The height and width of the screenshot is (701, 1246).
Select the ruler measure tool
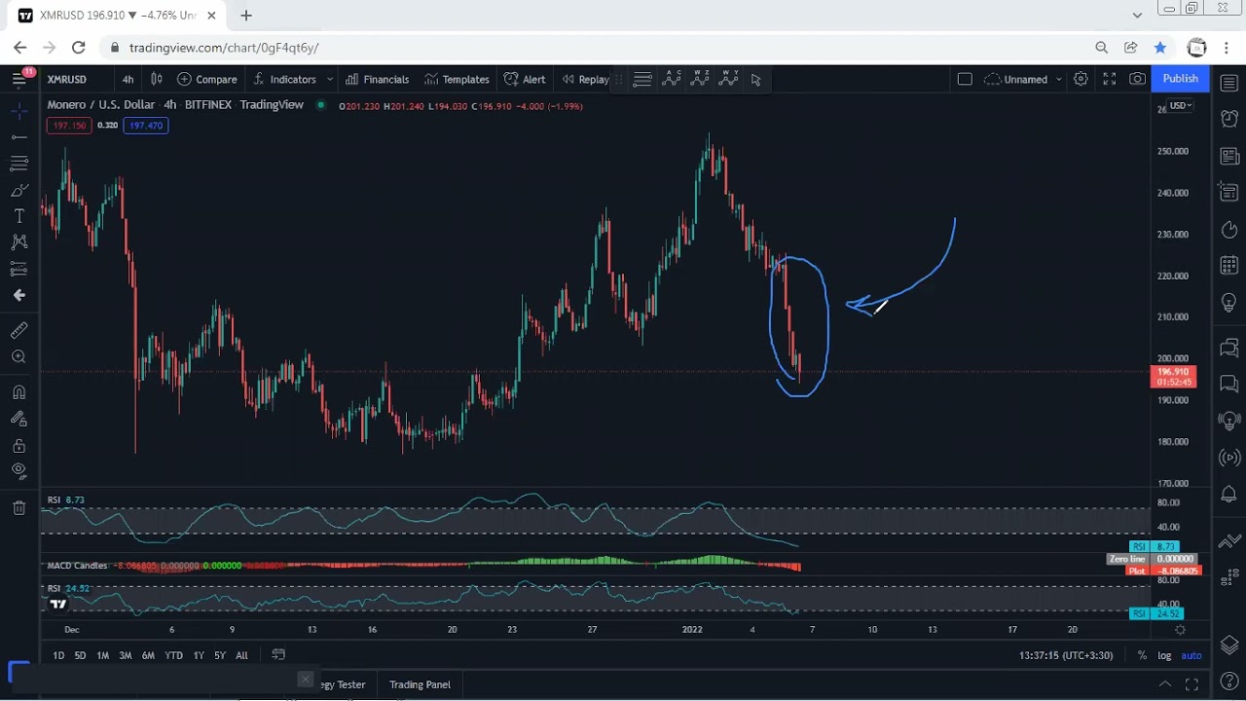18,331
